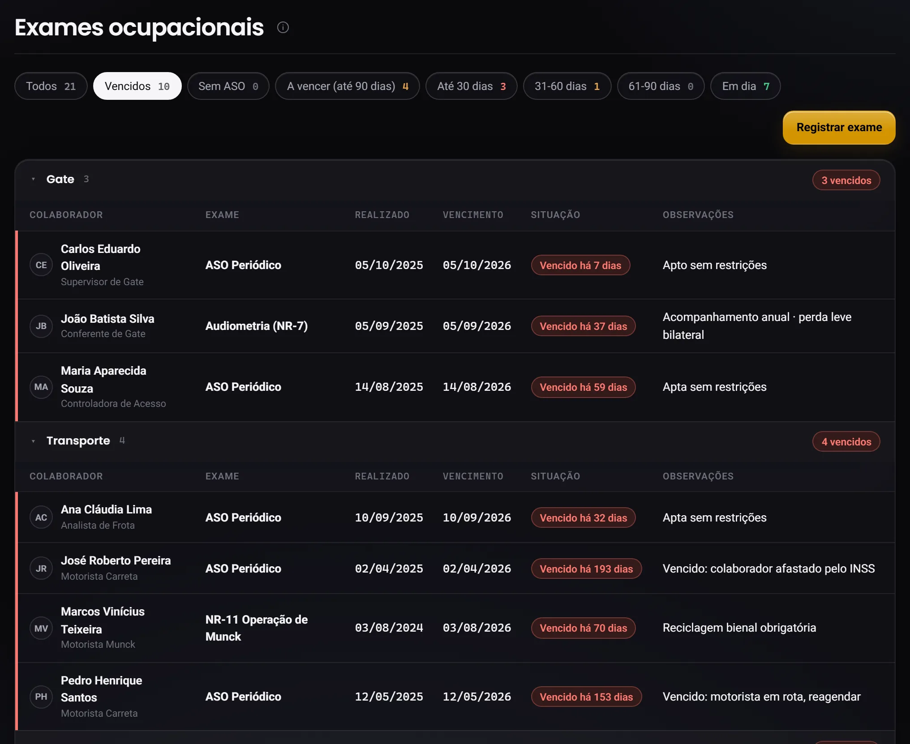
Task: Click the 02/04/2026 due date
Action: click(x=477, y=569)
